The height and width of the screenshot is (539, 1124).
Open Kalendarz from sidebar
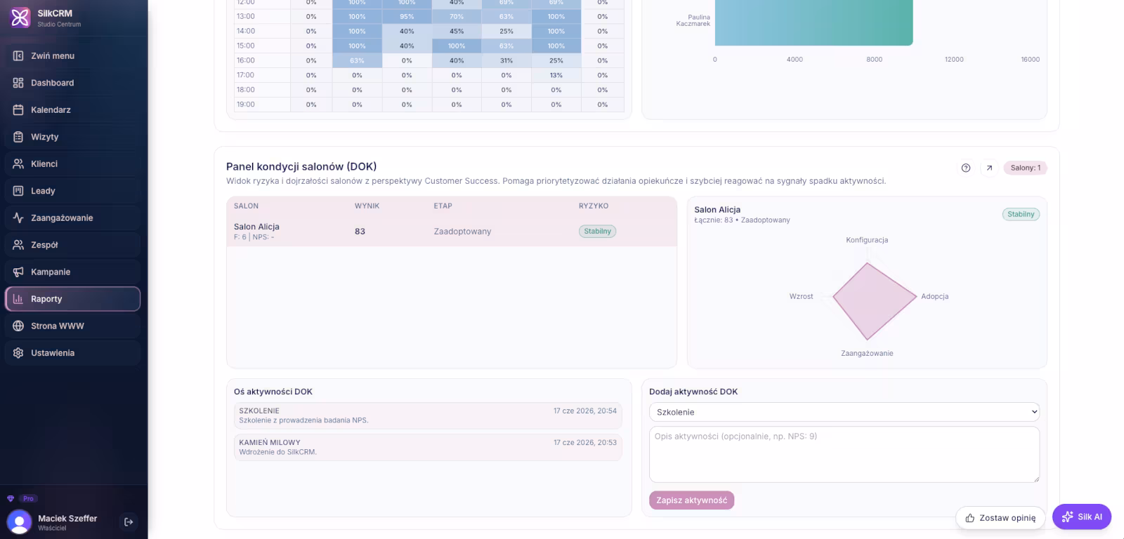point(72,110)
